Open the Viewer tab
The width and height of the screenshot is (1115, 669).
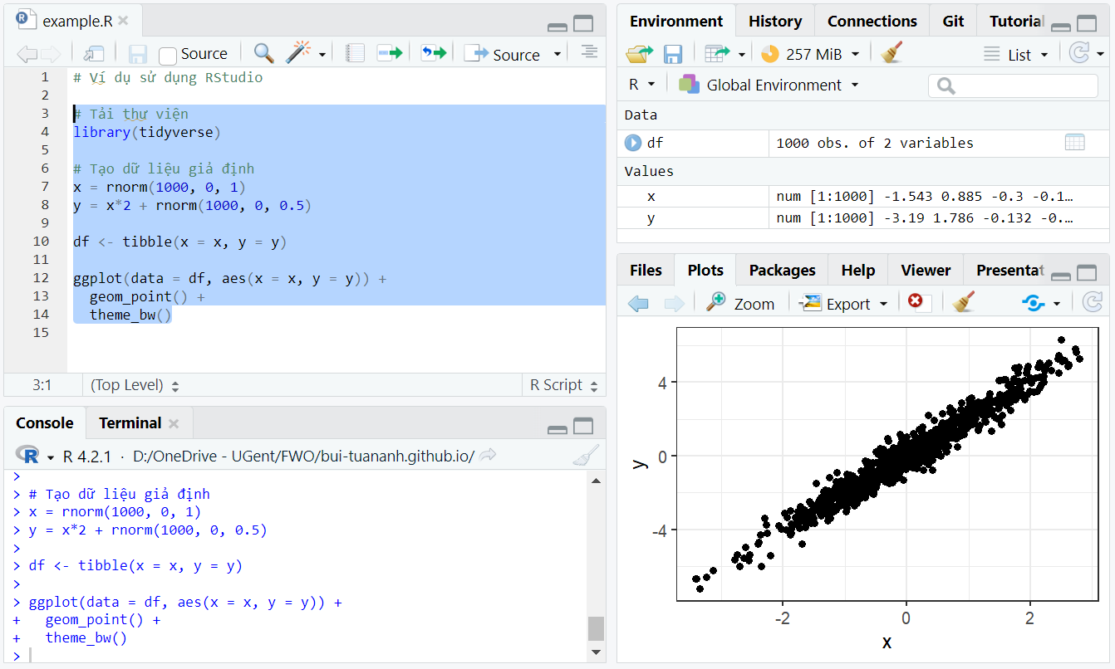point(926,271)
